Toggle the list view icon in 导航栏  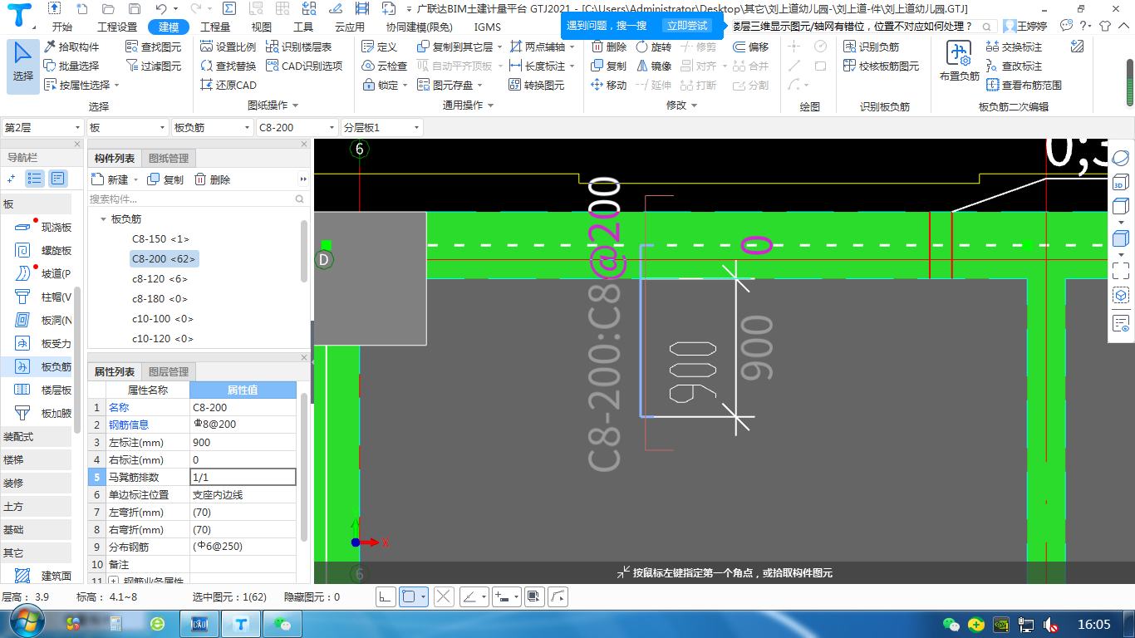(x=35, y=178)
